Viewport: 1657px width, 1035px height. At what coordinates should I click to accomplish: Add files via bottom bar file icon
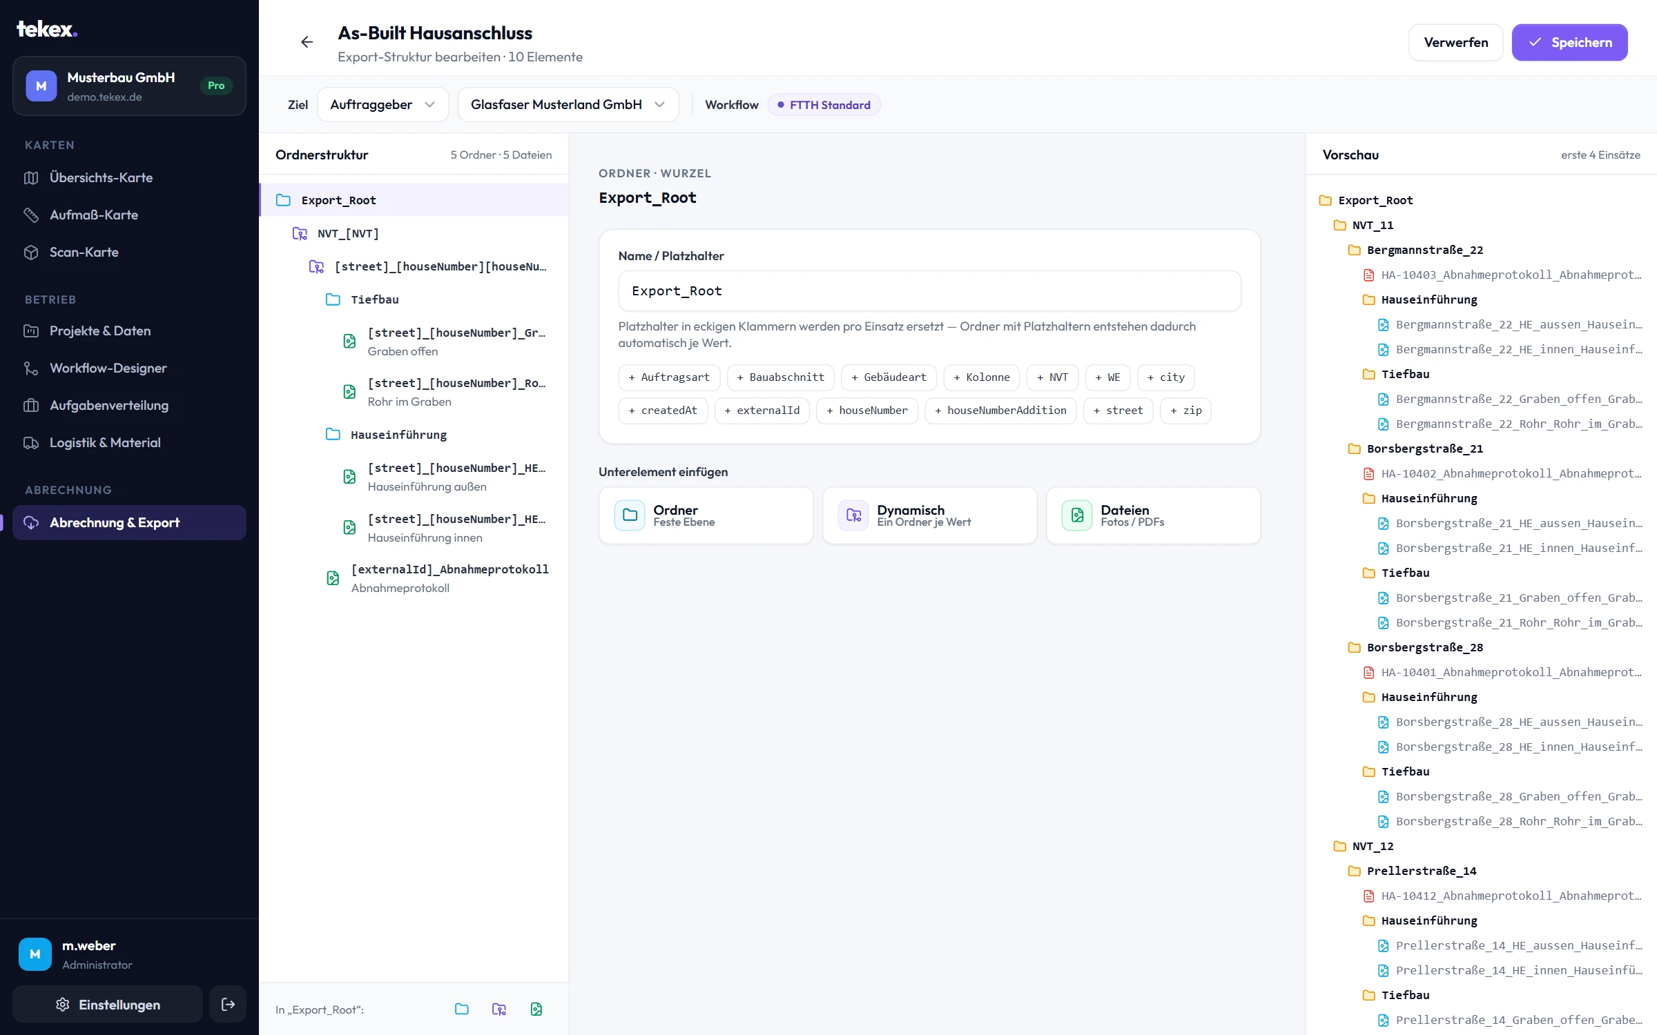pyautogui.click(x=536, y=1009)
